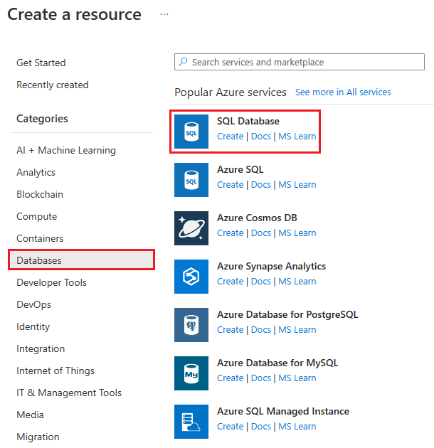Screen dimensions: 434x448
Task: Select Get Started in the sidebar
Action: (41, 63)
